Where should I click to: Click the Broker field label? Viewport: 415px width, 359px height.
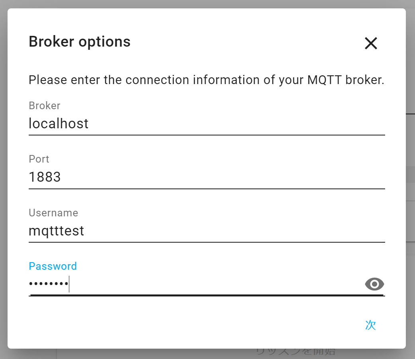click(x=45, y=106)
